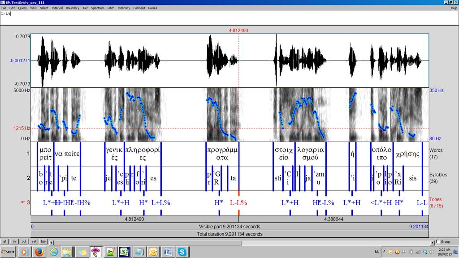Click the 'all' zoom button
This screenshot has height=258, width=459.
4,241
